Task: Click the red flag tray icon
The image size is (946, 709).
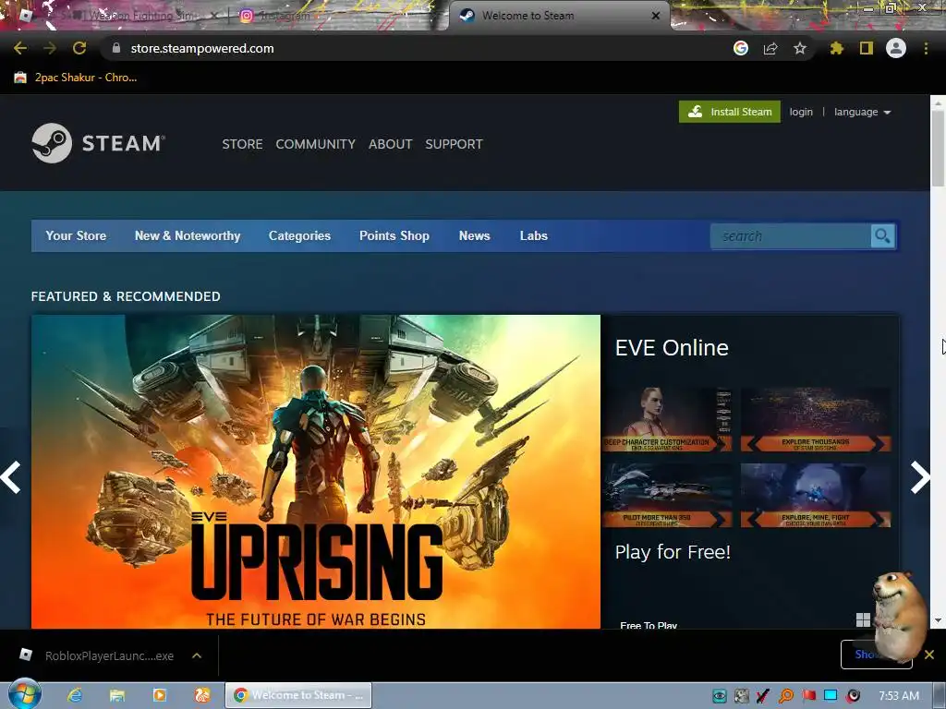Action: 809,696
